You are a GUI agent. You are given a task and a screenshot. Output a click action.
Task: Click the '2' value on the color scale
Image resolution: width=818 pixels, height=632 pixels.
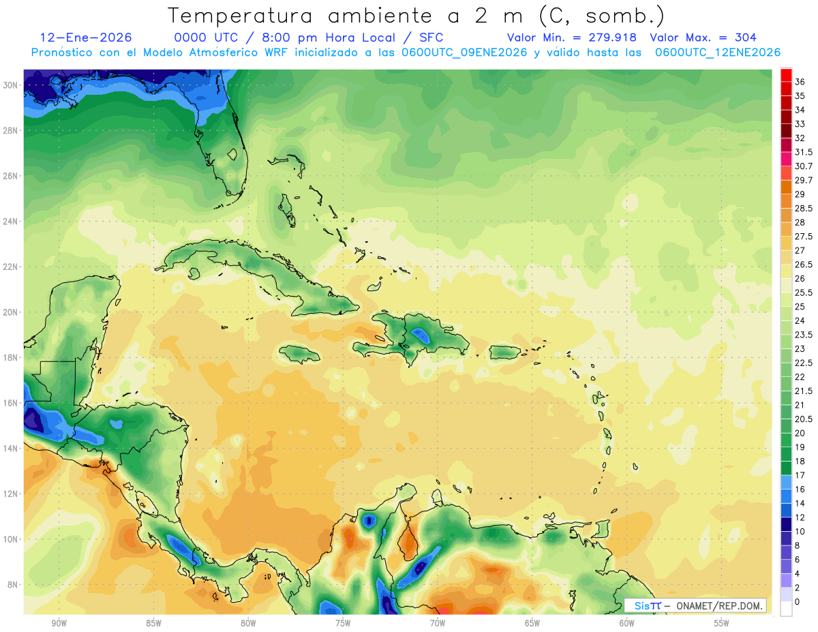point(798,587)
